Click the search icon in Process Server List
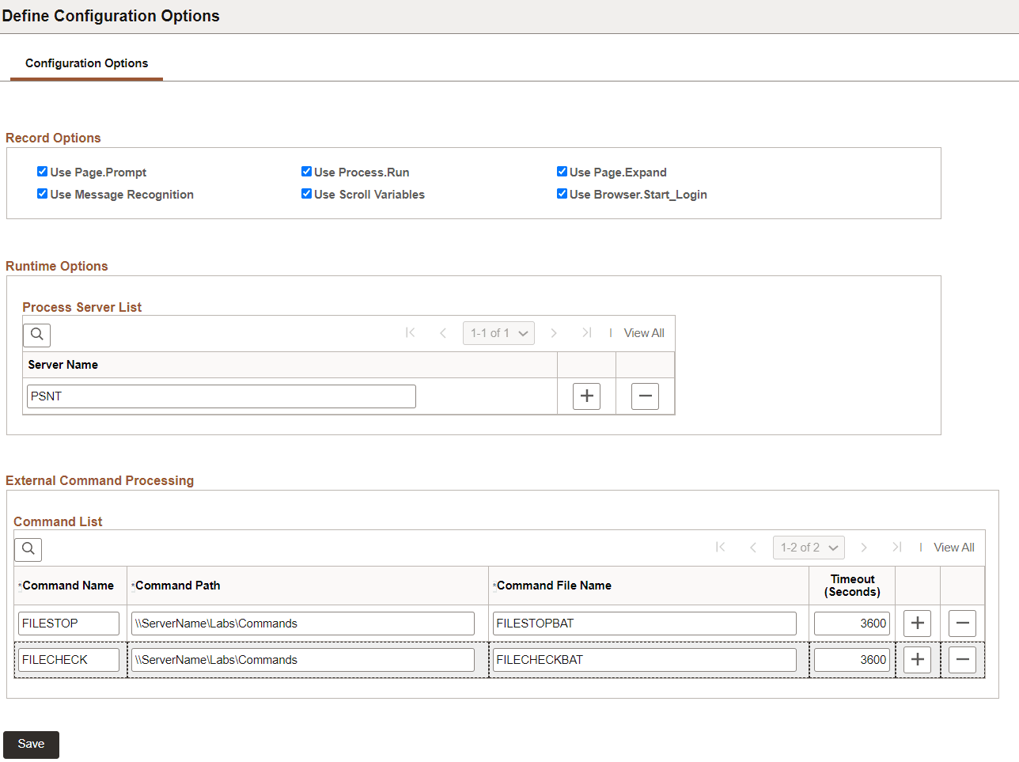 (36, 335)
